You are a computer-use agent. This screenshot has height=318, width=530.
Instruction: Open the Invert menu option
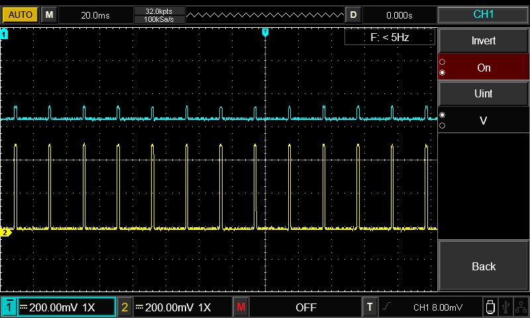(484, 41)
